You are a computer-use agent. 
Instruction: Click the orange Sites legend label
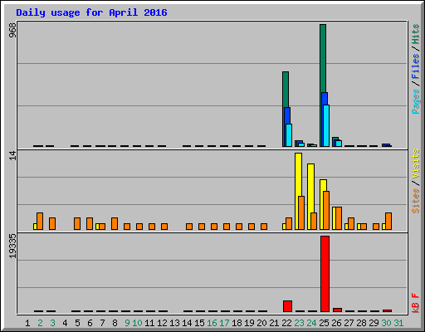pyautogui.click(x=416, y=201)
